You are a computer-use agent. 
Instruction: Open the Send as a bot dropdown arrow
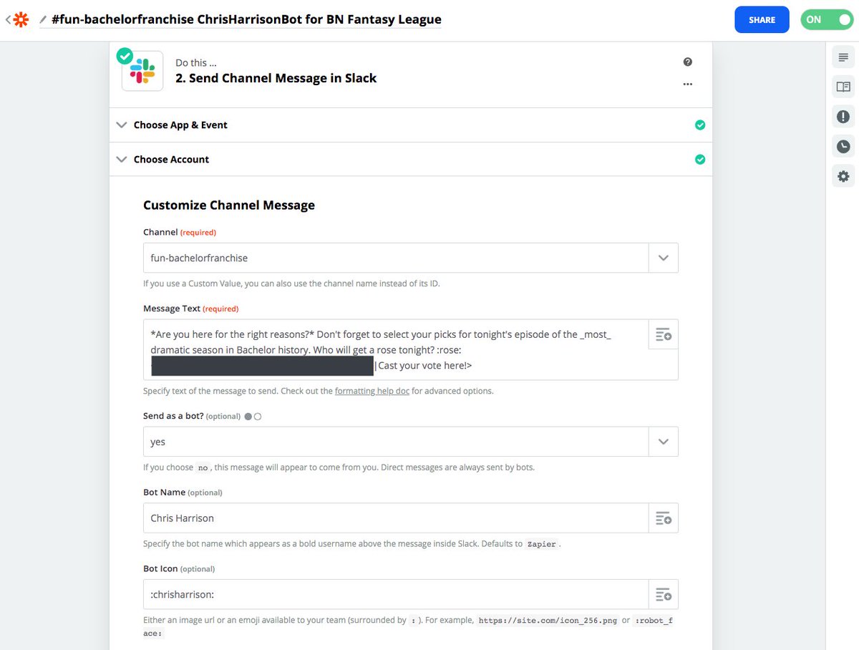664,442
